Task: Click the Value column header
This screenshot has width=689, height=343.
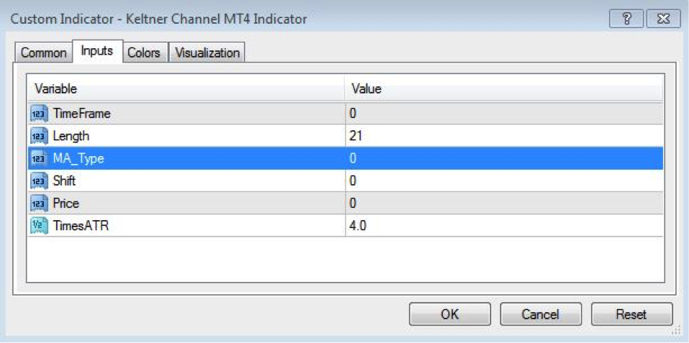Action: (504, 88)
